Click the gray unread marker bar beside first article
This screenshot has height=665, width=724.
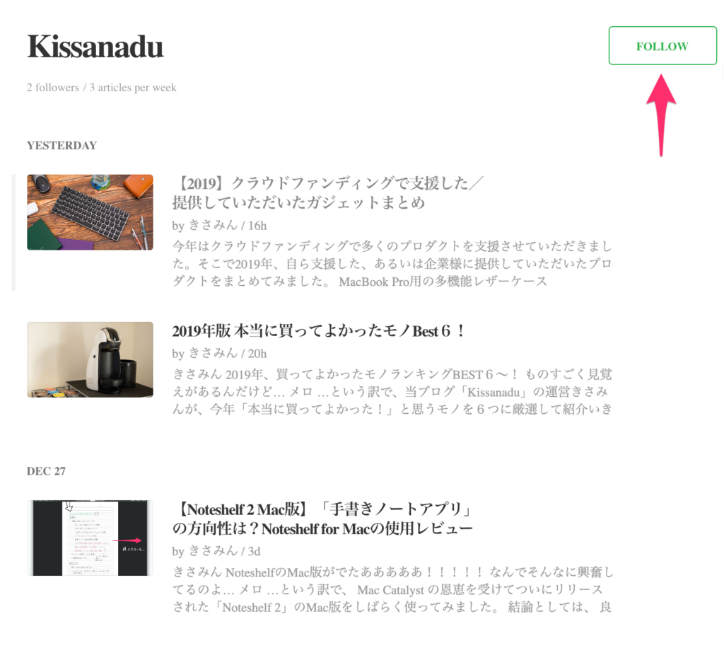[x=13, y=233]
